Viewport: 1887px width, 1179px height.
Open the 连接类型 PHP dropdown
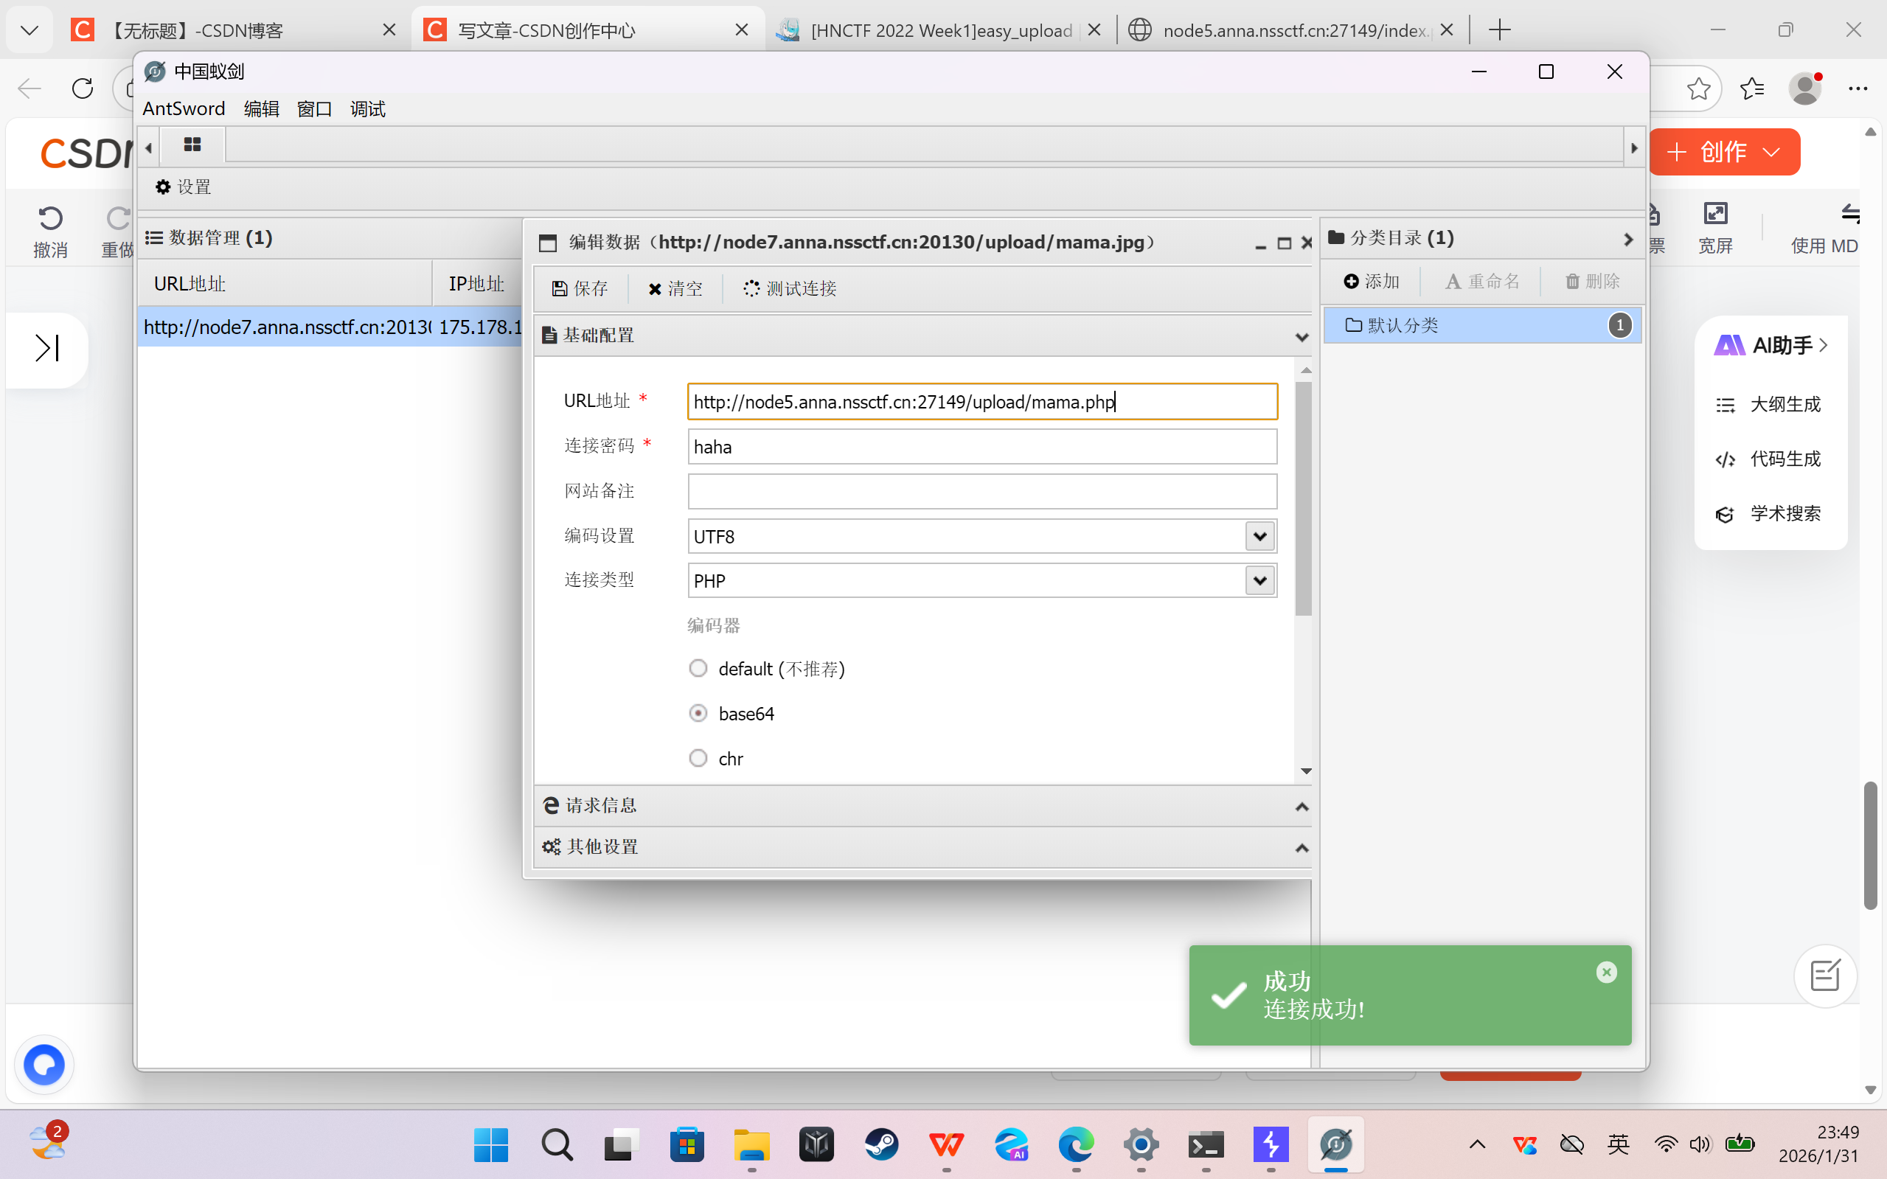pyautogui.click(x=1259, y=580)
